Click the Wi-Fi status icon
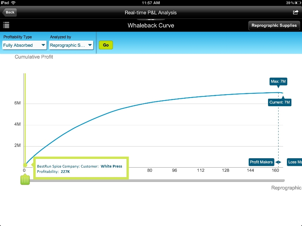Viewport: 302px width, 226px height. pyautogui.click(x=13, y=3)
